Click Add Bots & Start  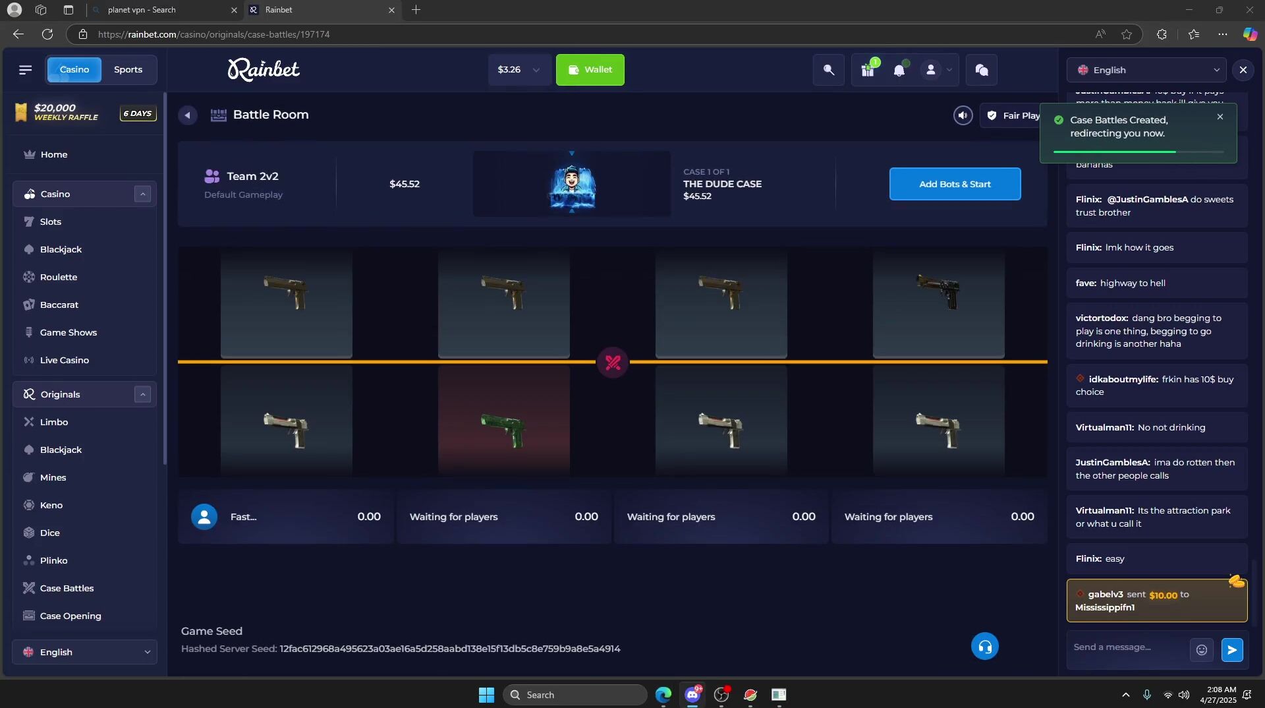(955, 184)
